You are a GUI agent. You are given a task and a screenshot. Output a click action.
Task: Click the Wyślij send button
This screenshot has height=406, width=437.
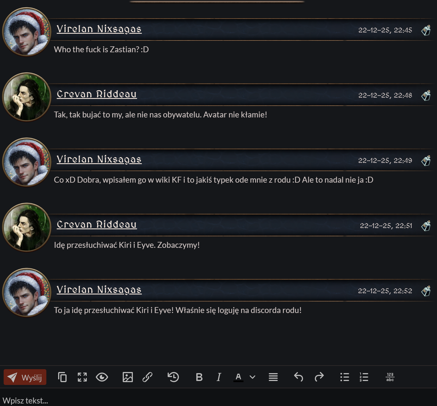click(x=25, y=377)
